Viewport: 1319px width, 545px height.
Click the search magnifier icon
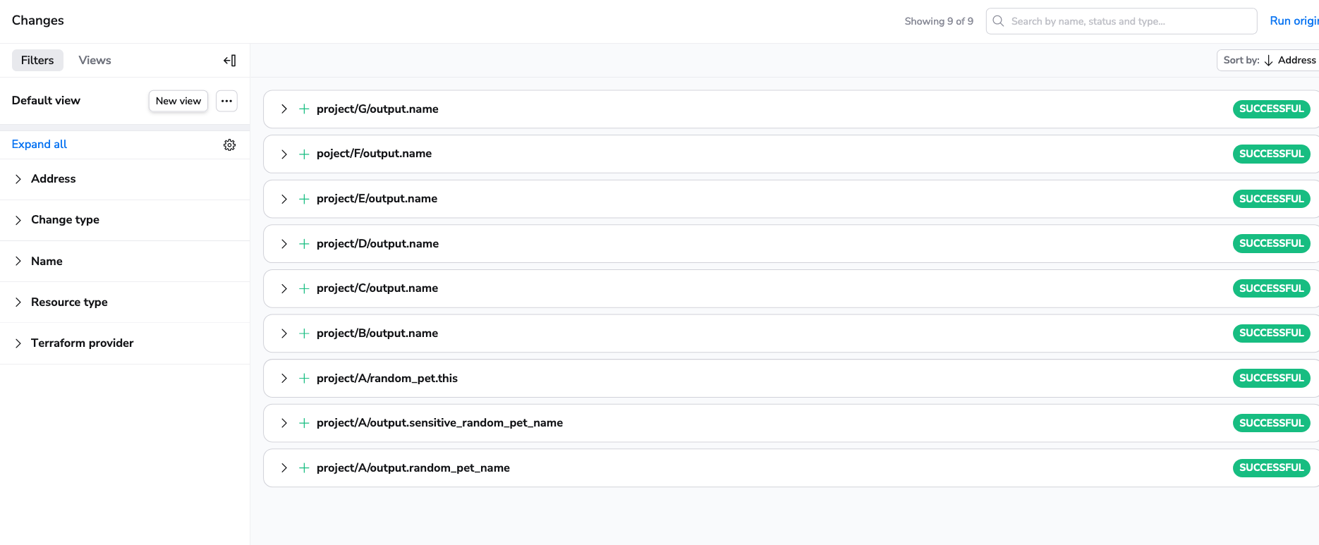click(998, 21)
